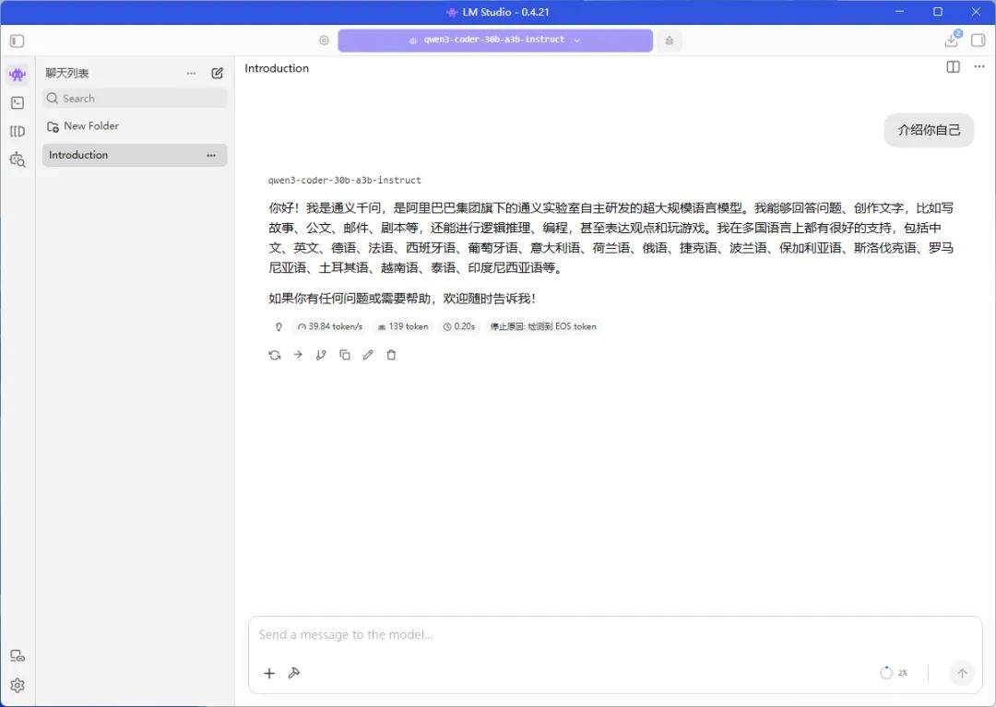Continue the assistant message
This screenshot has width=996, height=707.
coord(298,355)
